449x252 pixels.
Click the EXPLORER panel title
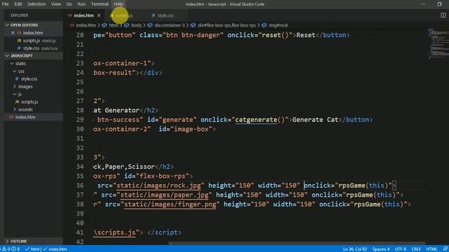[x=20, y=15]
